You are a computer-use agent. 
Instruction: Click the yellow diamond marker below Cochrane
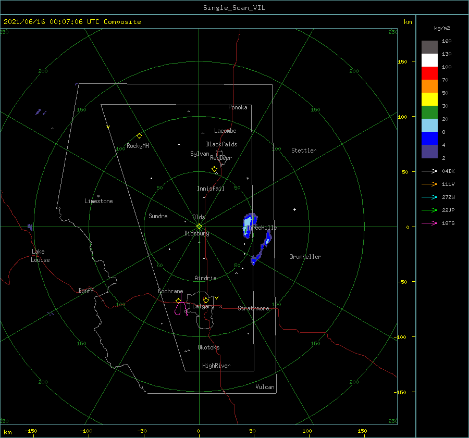tap(178, 301)
